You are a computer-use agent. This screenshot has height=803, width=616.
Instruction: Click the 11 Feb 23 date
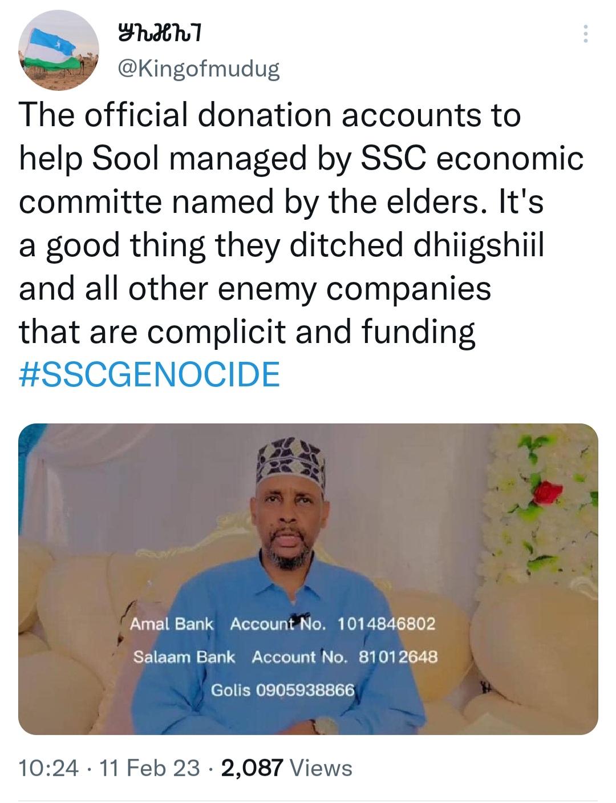[149, 768]
